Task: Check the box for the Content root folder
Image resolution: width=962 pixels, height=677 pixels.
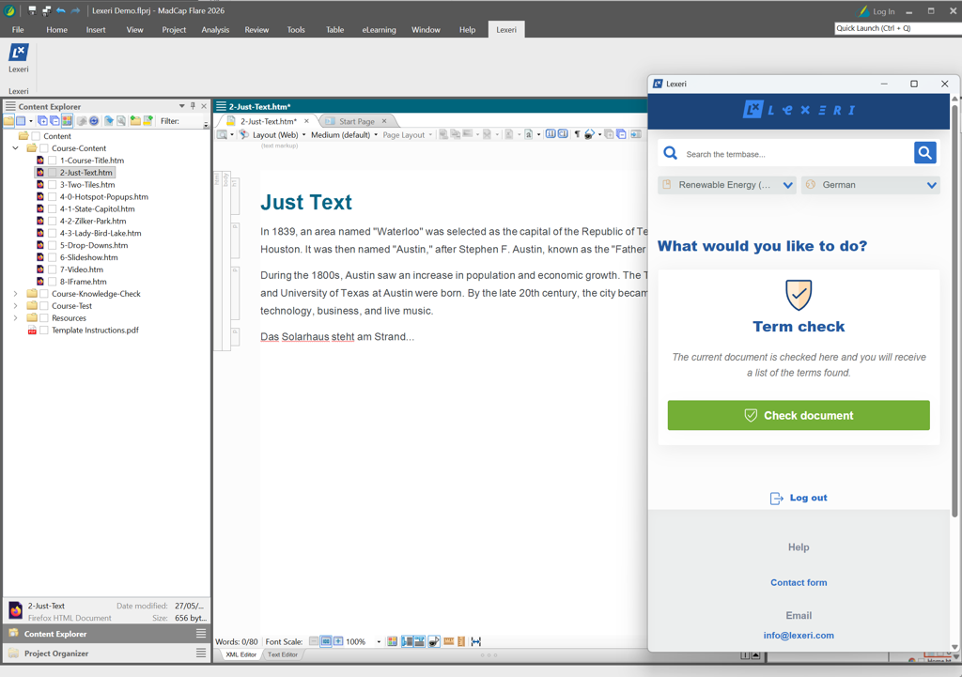Action: [x=36, y=136]
